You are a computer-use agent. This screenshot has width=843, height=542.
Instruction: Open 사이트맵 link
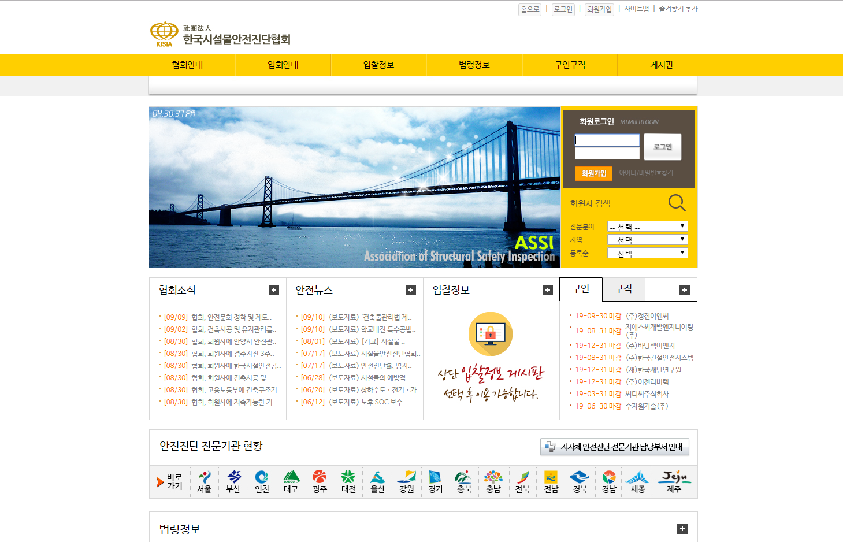pos(636,9)
